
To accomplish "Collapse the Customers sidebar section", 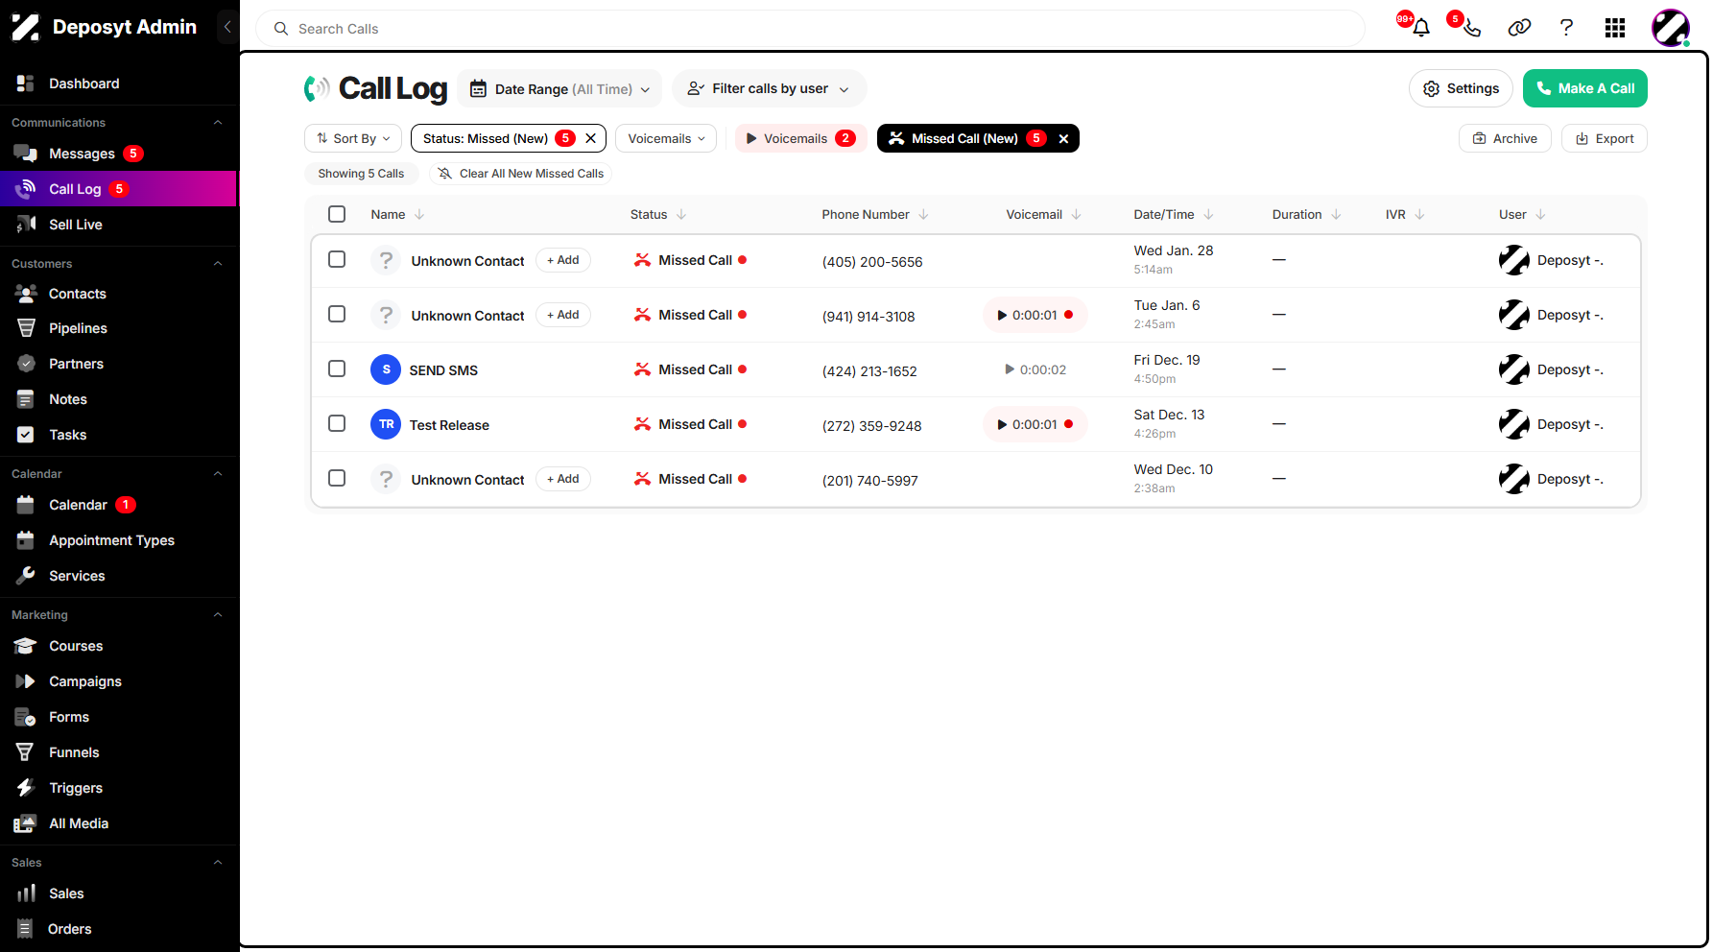I will click(218, 264).
